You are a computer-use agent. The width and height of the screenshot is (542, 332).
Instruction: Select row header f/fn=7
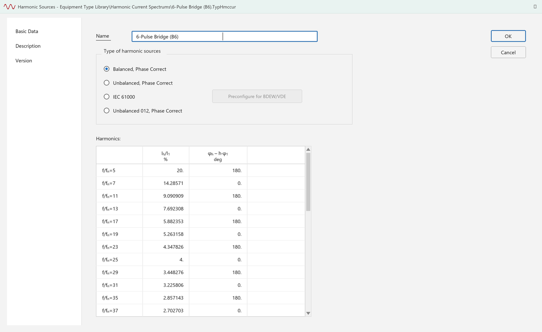click(119, 183)
